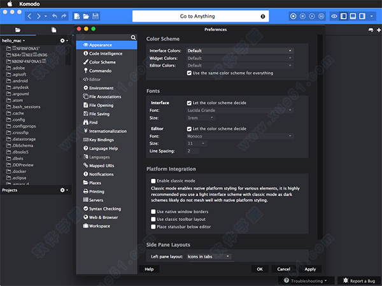Open the Interface Colors dropdown
The width and height of the screenshot is (382, 286).
[x=240, y=51]
